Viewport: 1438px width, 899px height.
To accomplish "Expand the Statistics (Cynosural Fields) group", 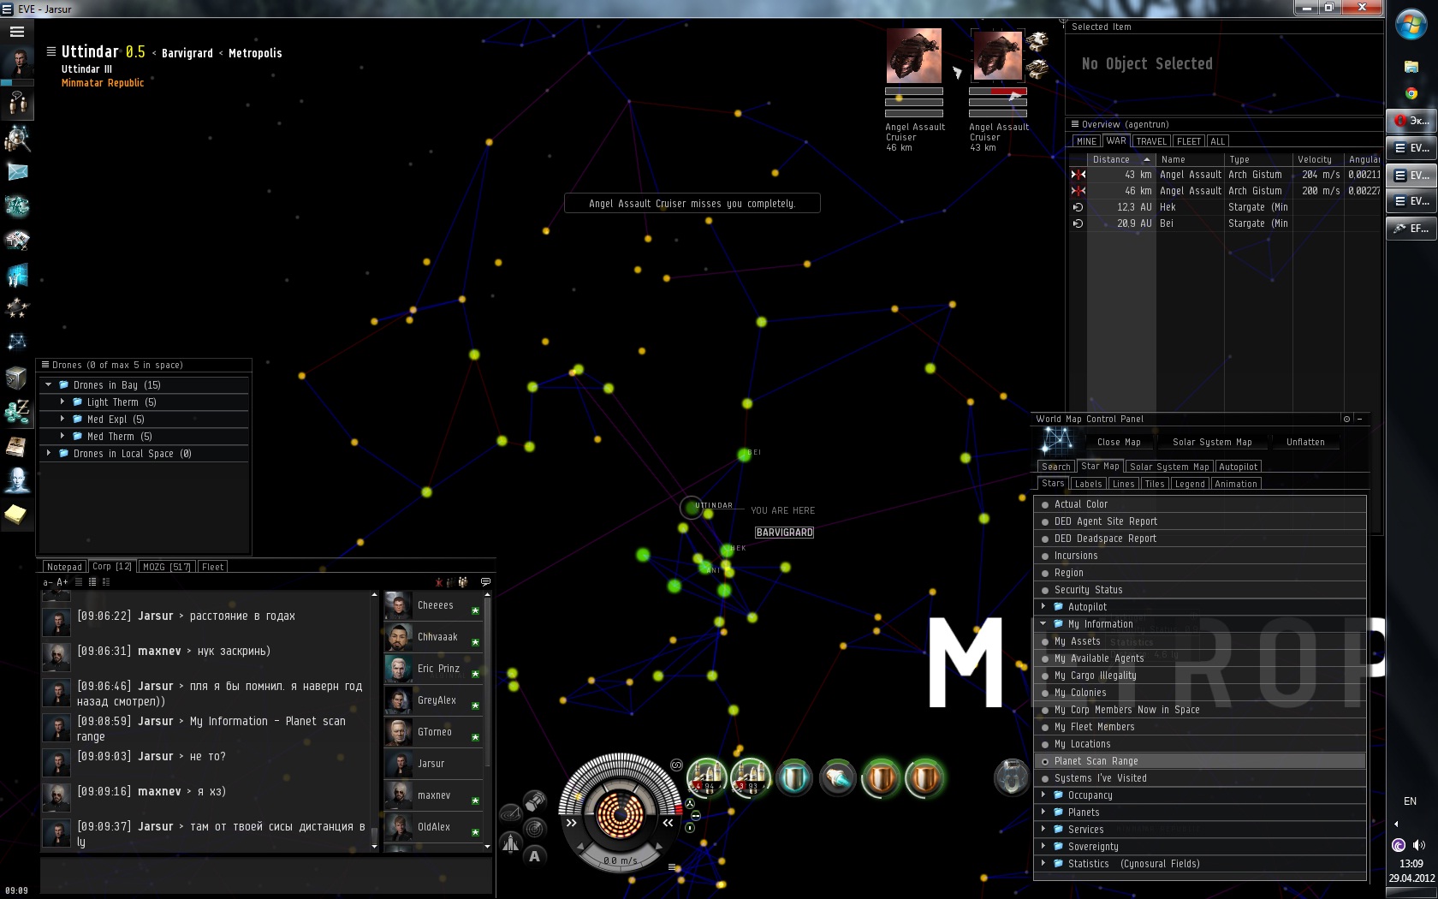I will pos(1043,864).
